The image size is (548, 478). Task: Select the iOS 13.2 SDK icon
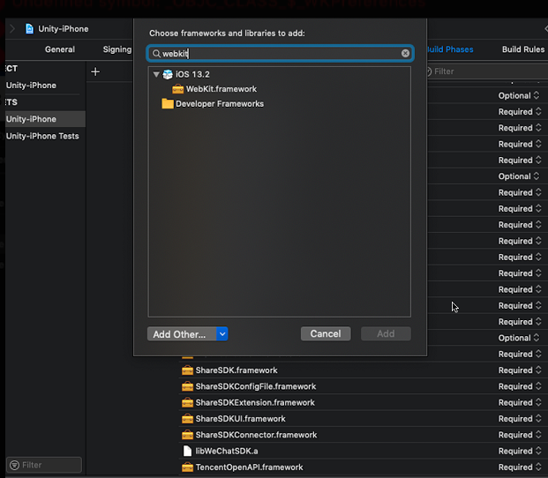pyautogui.click(x=168, y=74)
